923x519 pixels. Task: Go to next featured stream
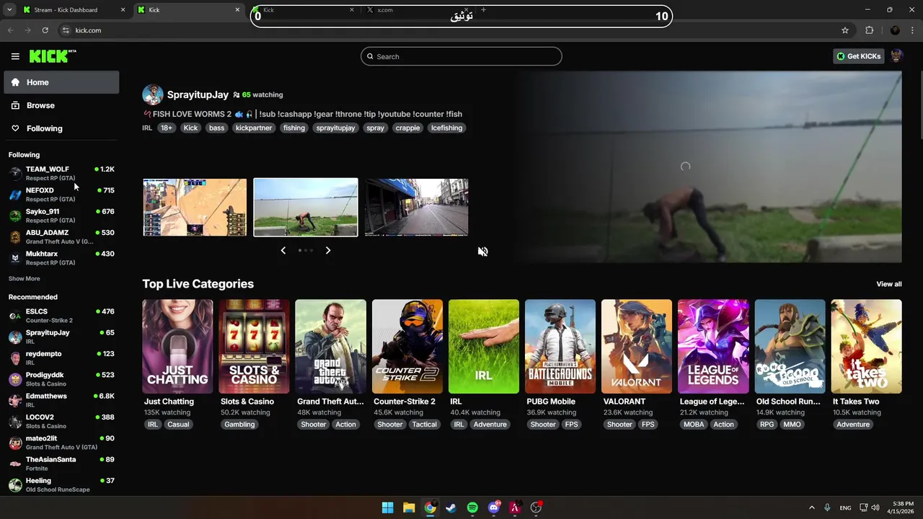coord(328,250)
